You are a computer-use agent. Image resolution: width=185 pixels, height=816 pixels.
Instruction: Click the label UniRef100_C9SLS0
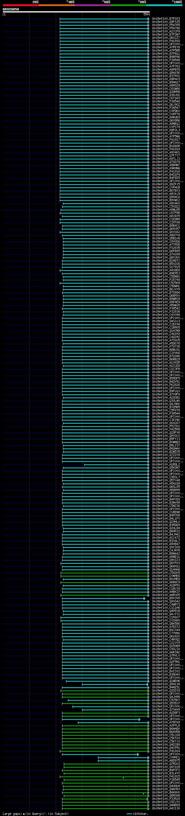pyautogui.click(x=166, y=649)
